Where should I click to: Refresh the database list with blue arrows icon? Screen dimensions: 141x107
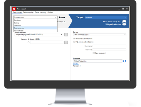[x=125, y=61]
